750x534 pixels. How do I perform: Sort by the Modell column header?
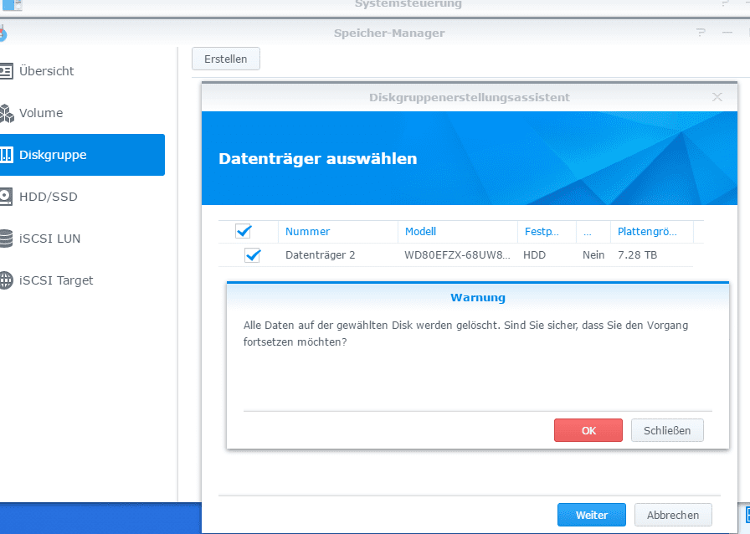coord(458,232)
